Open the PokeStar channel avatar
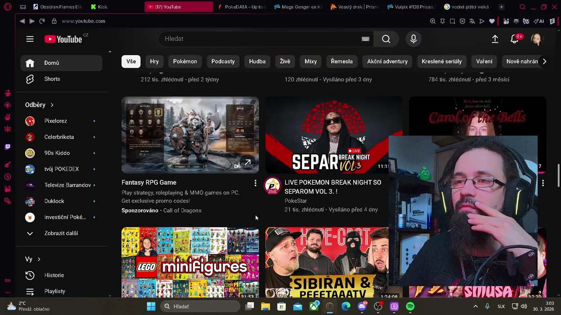Screen dimensions: 561x315 pyautogui.click(x=272, y=186)
